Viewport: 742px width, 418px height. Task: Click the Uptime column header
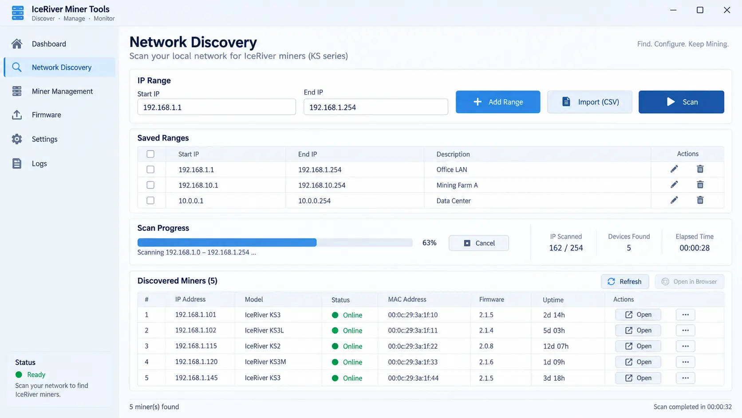[553, 300]
